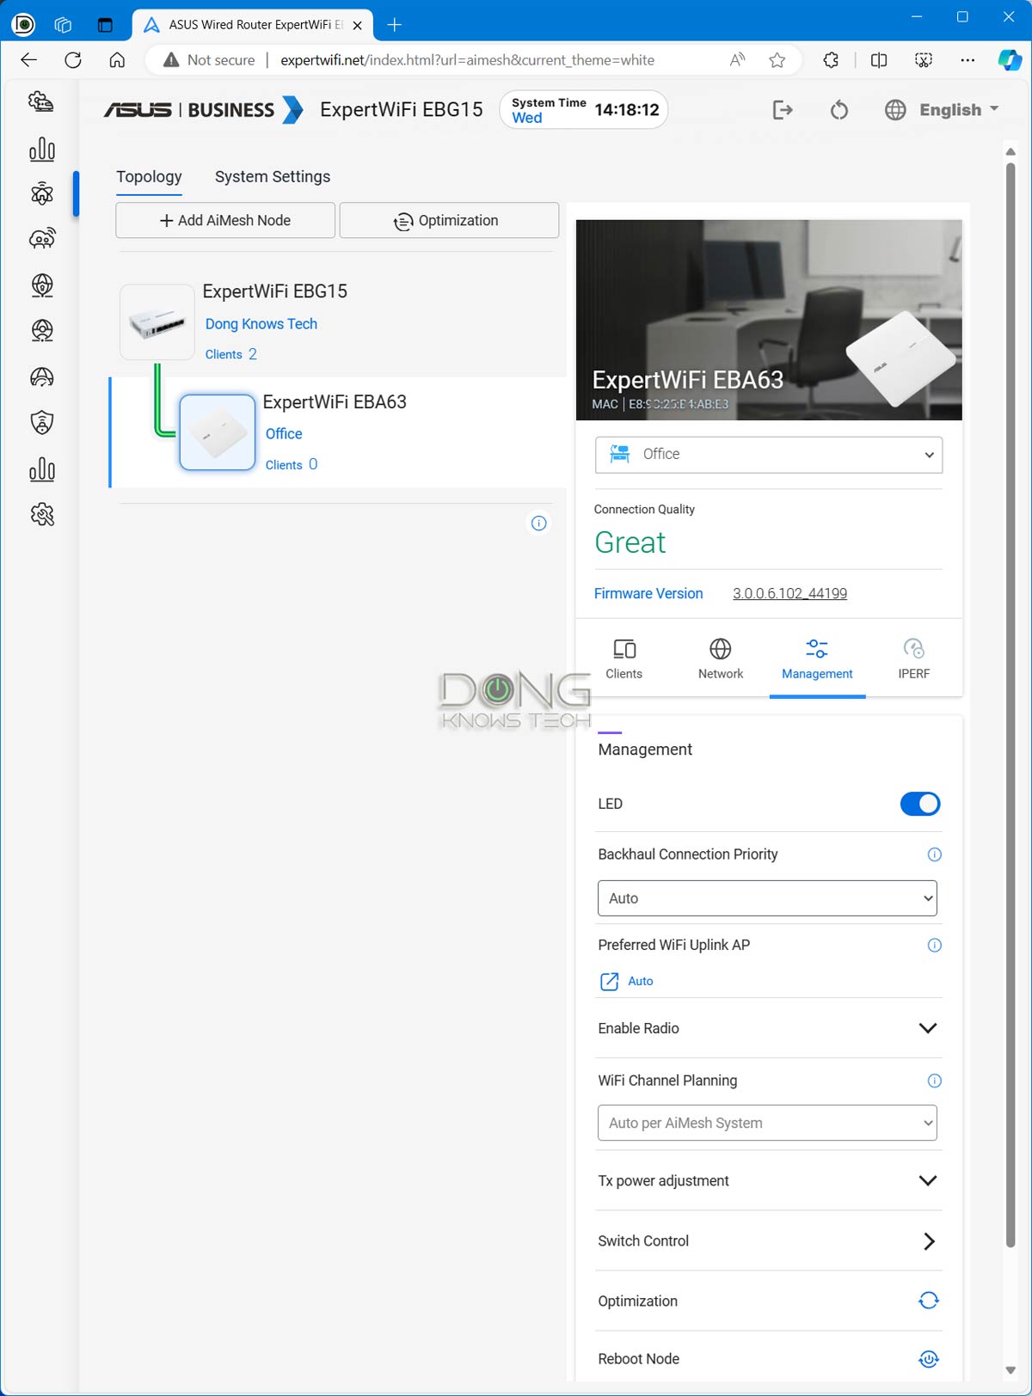Open the globe with gear sidebar icon
Viewport: 1032px width, 1396px height.
(41, 331)
